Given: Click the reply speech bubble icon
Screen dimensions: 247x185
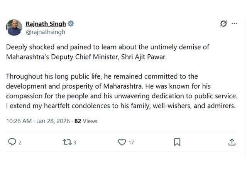Looking at the screenshot, I should [12, 142].
